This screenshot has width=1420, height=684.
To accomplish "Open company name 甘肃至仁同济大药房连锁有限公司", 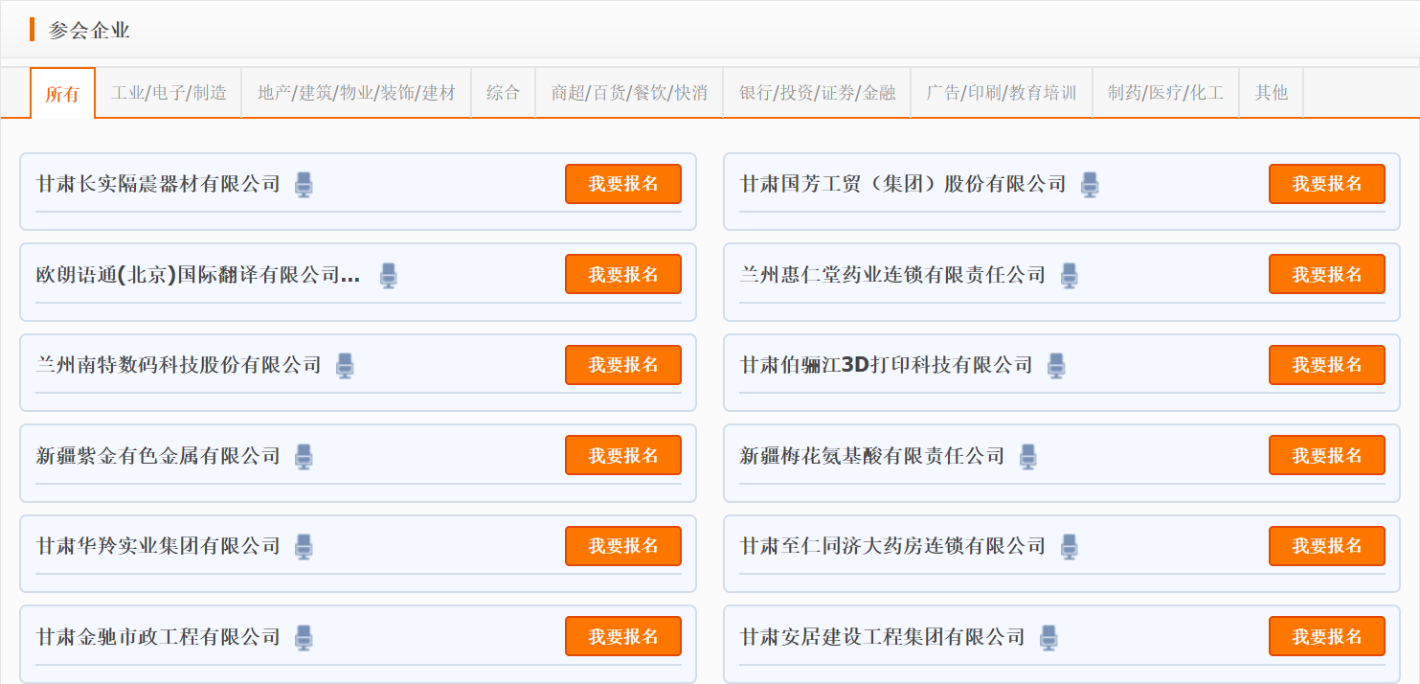I will tap(892, 546).
